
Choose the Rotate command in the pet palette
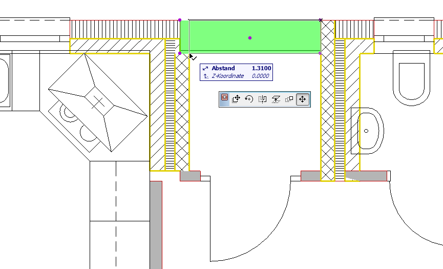click(x=249, y=99)
